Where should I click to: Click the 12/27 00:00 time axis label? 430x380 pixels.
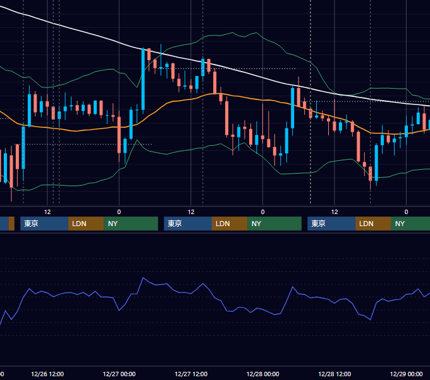tap(119, 374)
